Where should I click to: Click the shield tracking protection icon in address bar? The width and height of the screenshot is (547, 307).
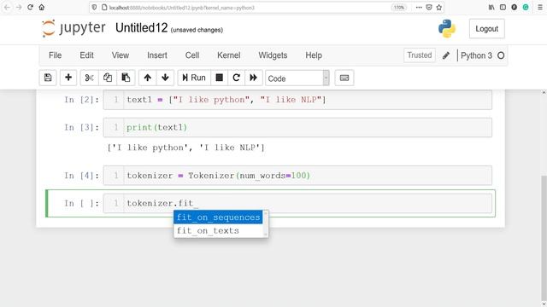95,8
